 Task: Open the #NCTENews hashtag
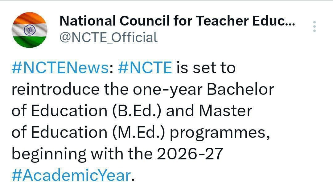click(x=60, y=68)
